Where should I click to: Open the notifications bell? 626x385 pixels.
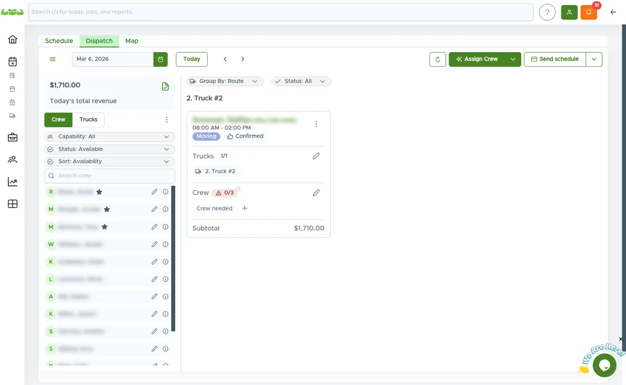(x=588, y=11)
